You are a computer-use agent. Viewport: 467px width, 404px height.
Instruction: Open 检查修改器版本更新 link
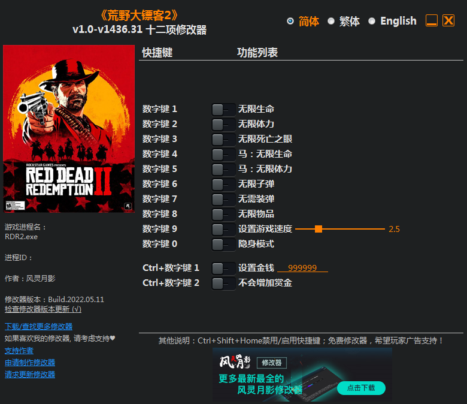[x=43, y=309]
